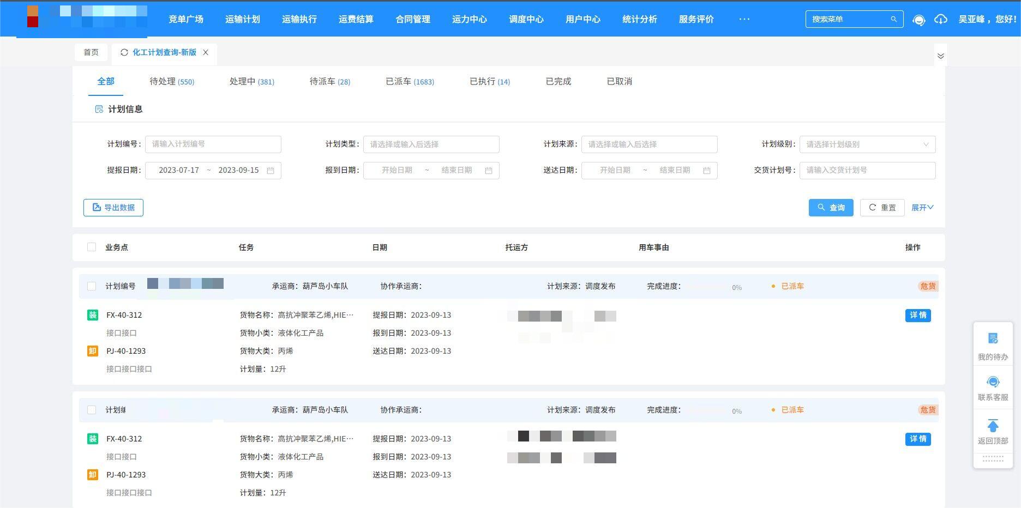The width and height of the screenshot is (1021, 508).
Task: Click the 我的待办 sidebar icon
Action: point(993,338)
